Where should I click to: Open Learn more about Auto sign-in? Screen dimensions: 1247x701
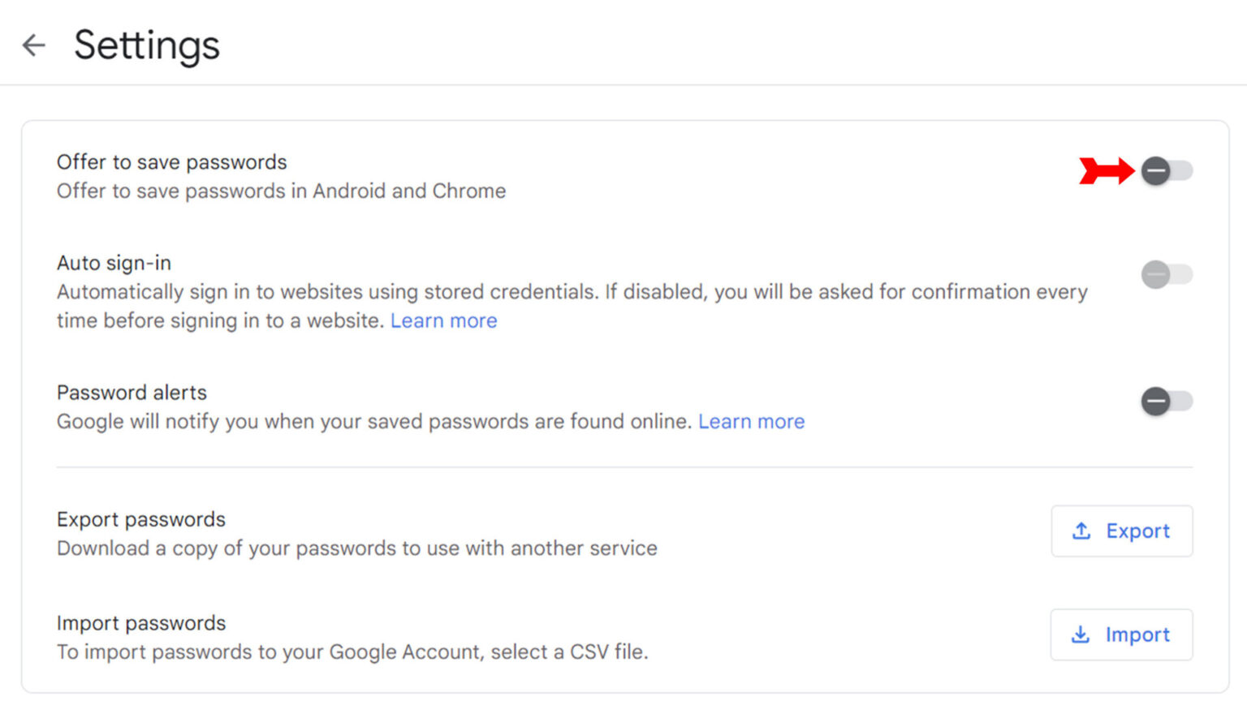click(443, 320)
